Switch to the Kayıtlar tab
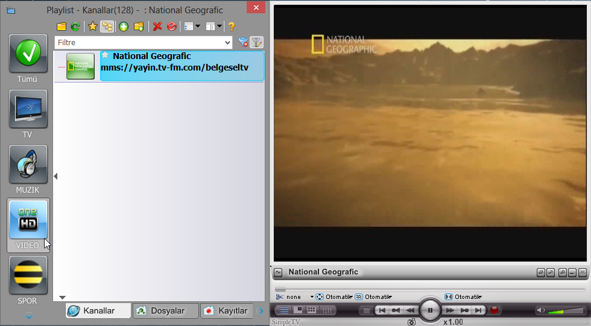591x326 pixels. pyautogui.click(x=227, y=311)
